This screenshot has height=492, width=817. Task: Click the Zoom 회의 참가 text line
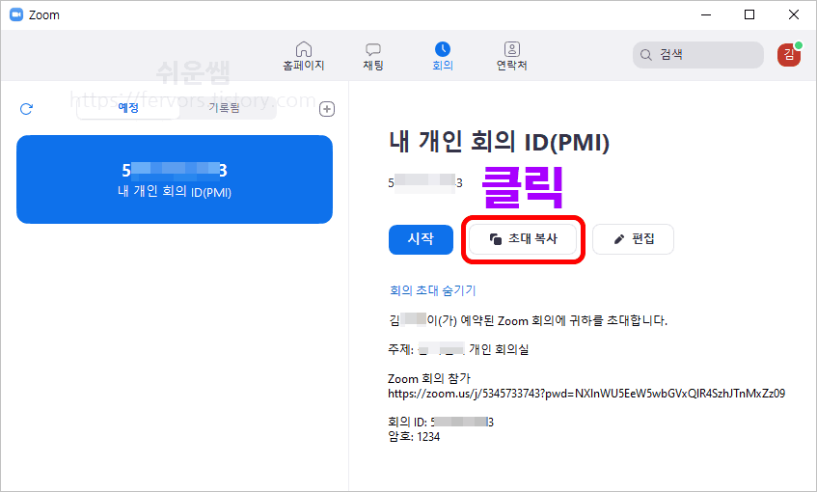pos(429,379)
